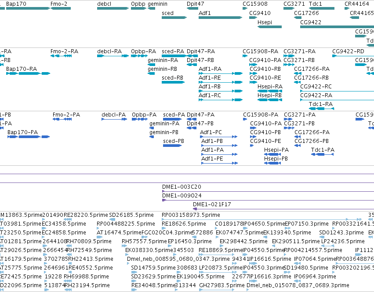374x292 pixels.
Task: Select the CG15908 gene glyph
Action: click(245, 8)
